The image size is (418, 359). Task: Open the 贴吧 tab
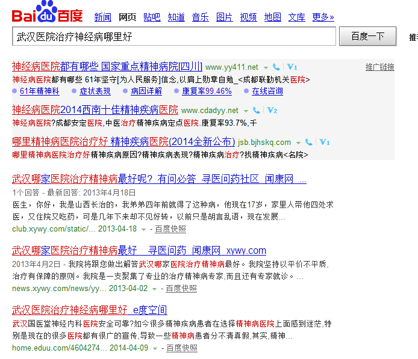tap(152, 17)
